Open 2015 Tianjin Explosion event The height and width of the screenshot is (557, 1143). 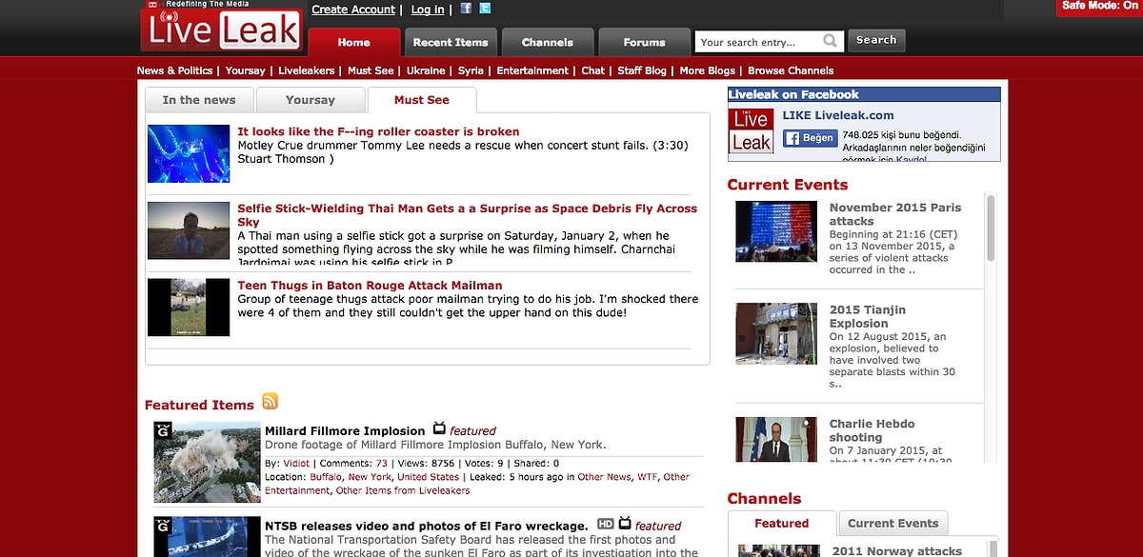(x=867, y=317)
